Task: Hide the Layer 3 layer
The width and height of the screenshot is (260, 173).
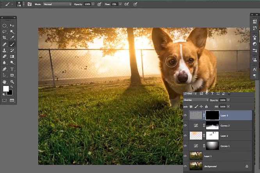Action: pyautogui.click(x=185, y=115)
